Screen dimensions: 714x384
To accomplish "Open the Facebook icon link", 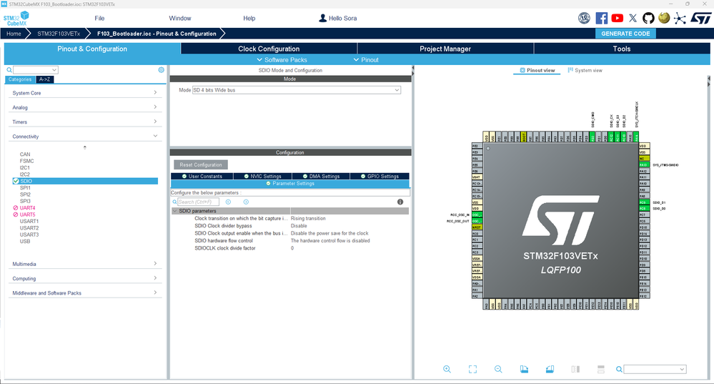I will click(x=602, y=18).
